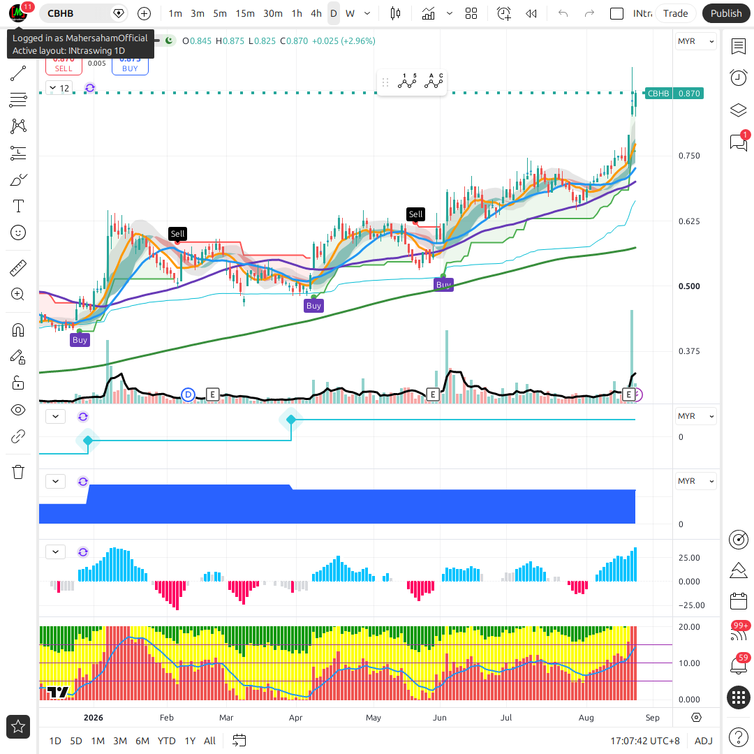Toggle magnet mode for drawings
Screen dimensions: 754x754
(x=18, y=330)
